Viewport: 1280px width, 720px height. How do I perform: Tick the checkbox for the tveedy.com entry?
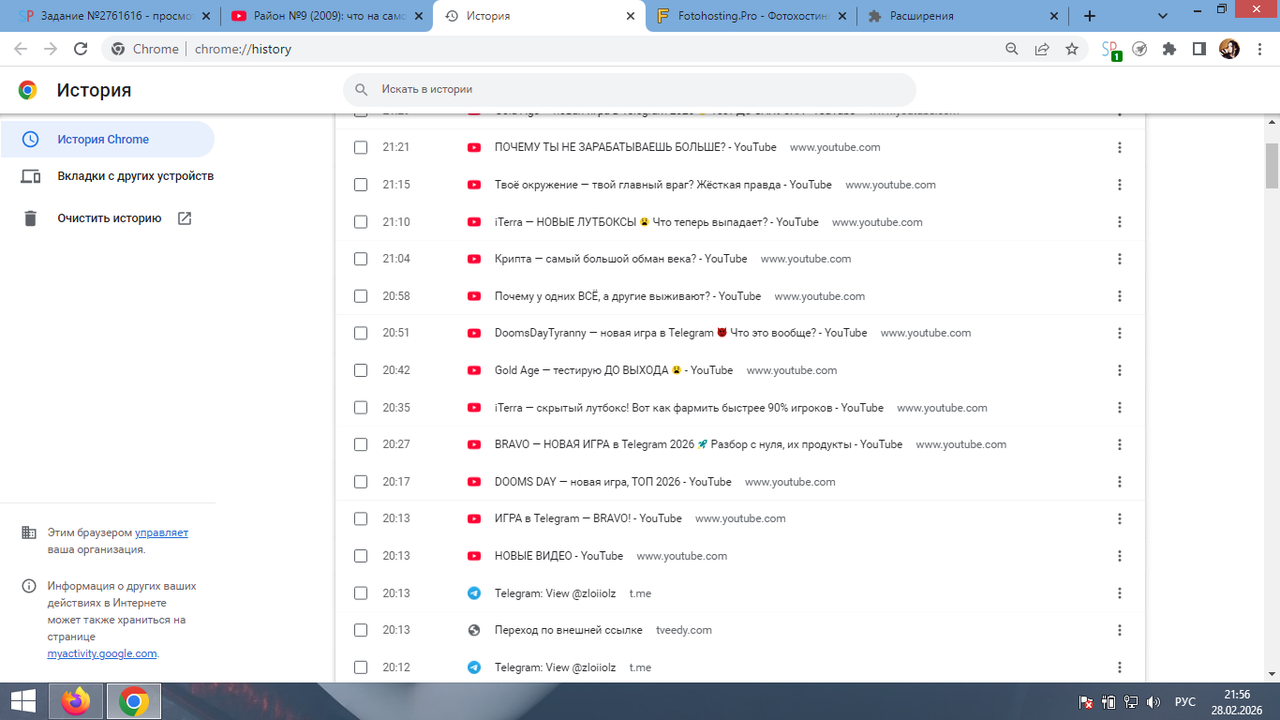tap(361, 630)
